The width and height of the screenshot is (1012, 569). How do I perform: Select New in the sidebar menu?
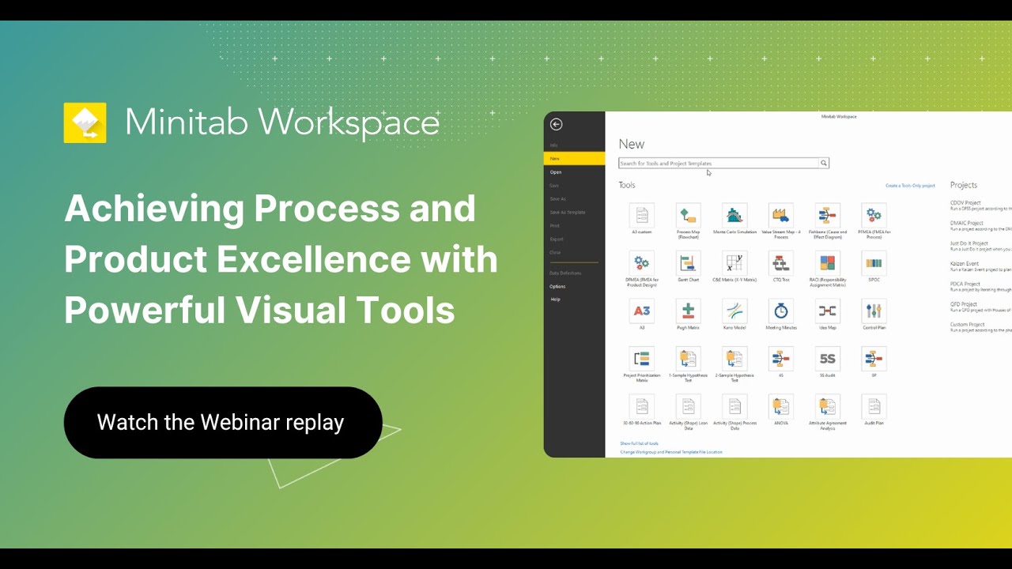coord(575,159)
